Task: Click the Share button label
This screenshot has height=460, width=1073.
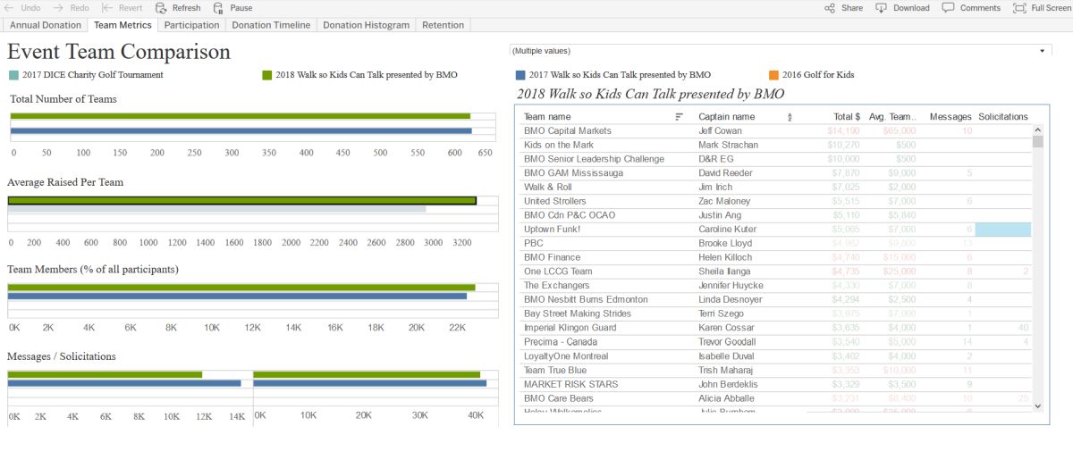Action: pyautogui.click(x=852, y=8)
